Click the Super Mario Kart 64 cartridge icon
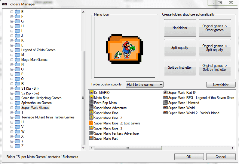The width and height of the screenshot is (239, 164). pyautogui.click(x=165, y=92)
